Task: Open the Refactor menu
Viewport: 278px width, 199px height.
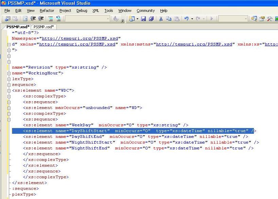Action: [47, 11]
